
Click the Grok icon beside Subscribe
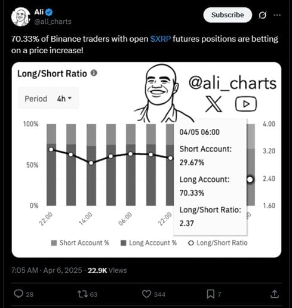click(262, 15)
